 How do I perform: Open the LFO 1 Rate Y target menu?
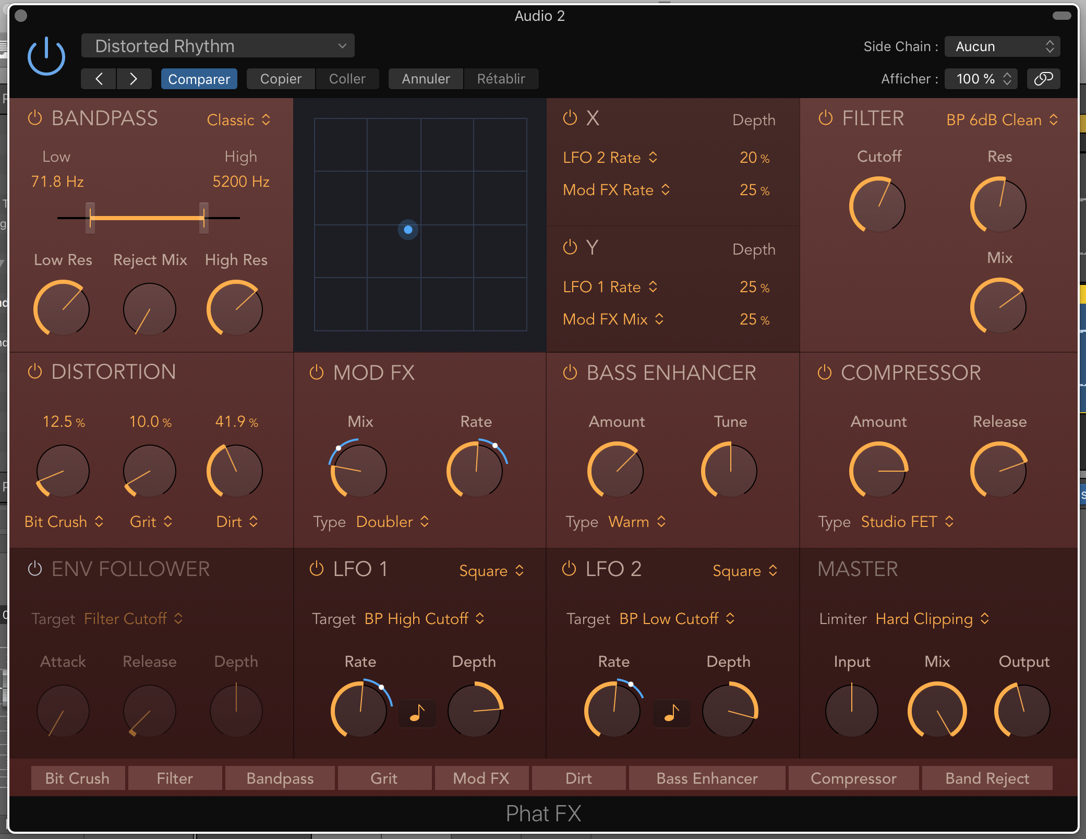tap(610, 287)
